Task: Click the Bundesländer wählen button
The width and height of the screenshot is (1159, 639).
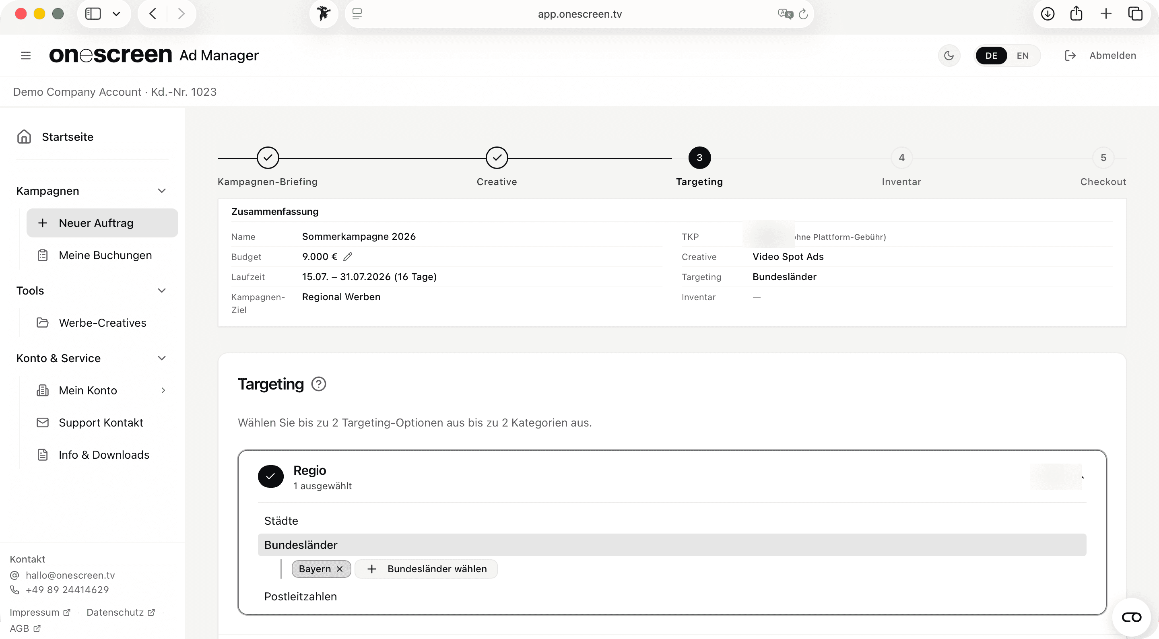Action: click(x=426, y=569)
